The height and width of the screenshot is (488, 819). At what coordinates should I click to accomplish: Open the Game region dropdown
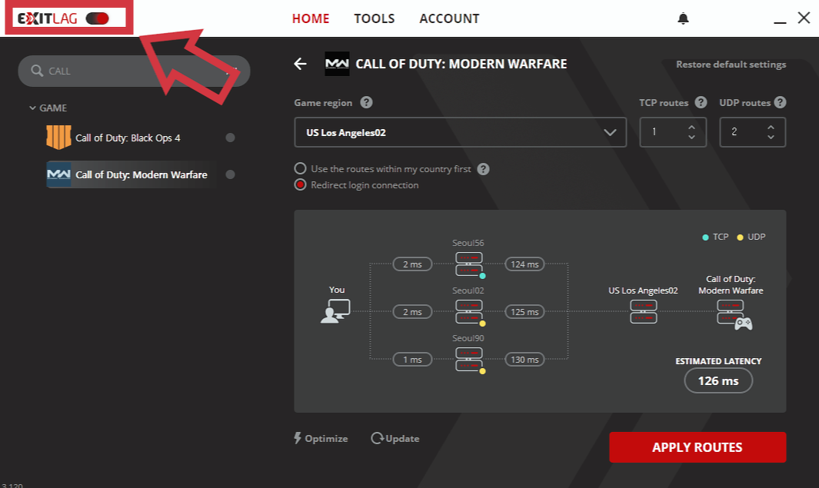point(460,132)
